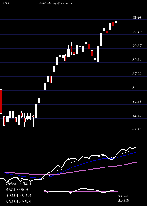Click the 'Price : 94.1' readout

[19, 184]
